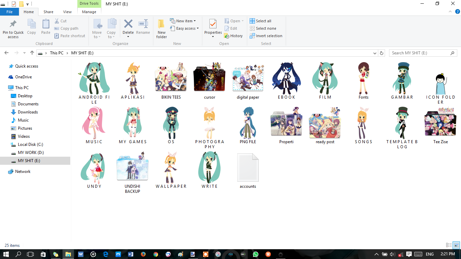
Task: Select the UNDISHI BACKUP folder
Action: 132,173
